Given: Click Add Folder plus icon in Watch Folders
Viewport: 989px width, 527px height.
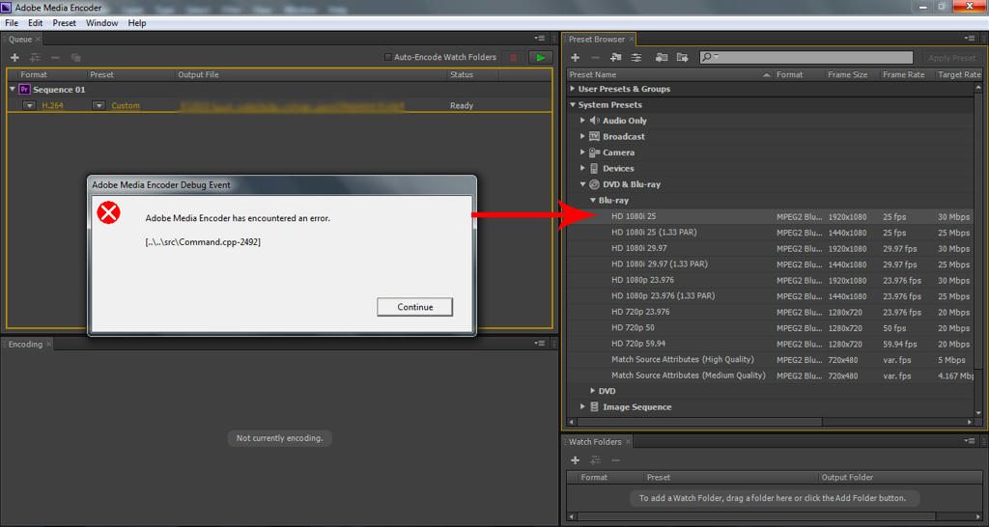Looking at the screenshot, I should (576, 460).
